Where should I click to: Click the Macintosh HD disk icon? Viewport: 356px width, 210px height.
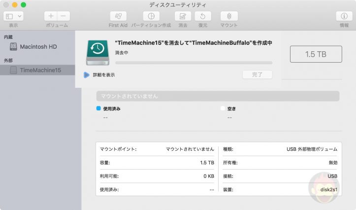click(13, 47)
